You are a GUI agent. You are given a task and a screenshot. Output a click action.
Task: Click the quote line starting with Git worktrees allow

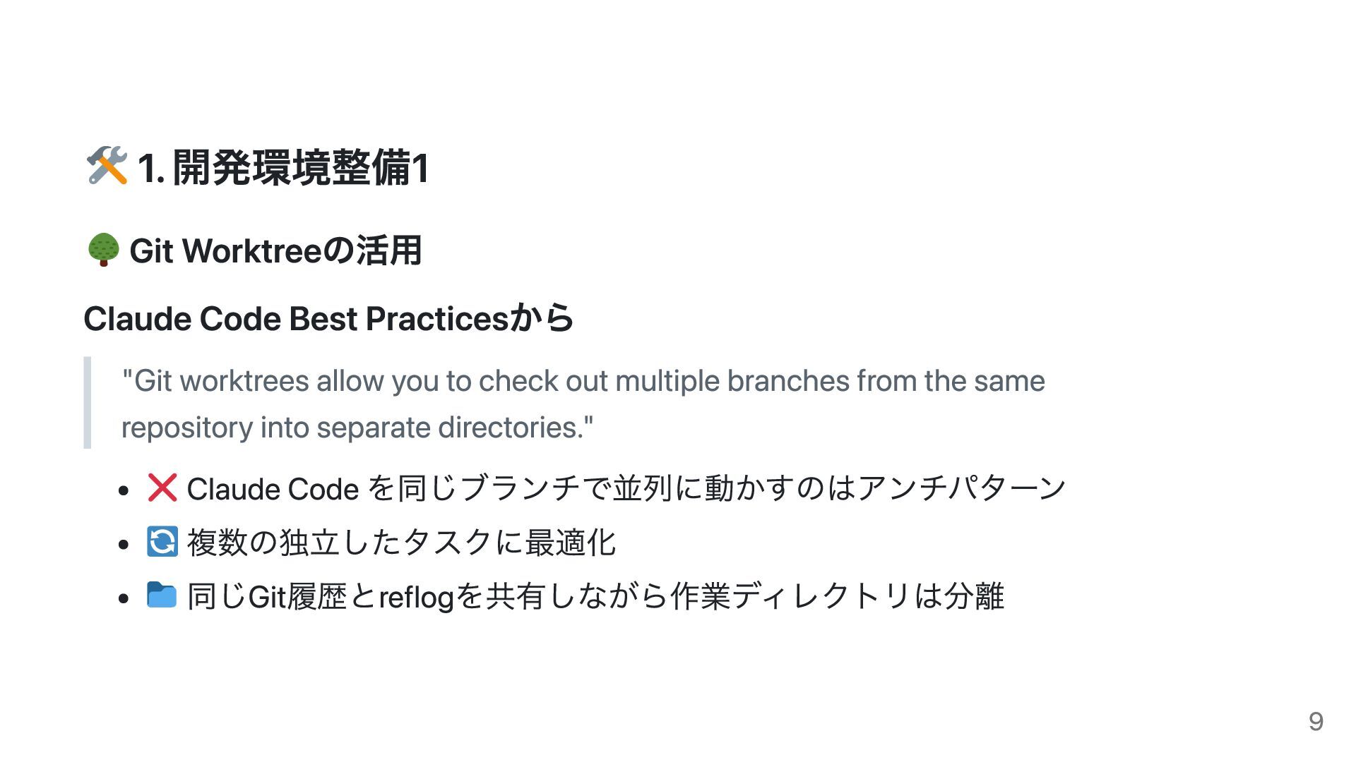click(583, 381)
